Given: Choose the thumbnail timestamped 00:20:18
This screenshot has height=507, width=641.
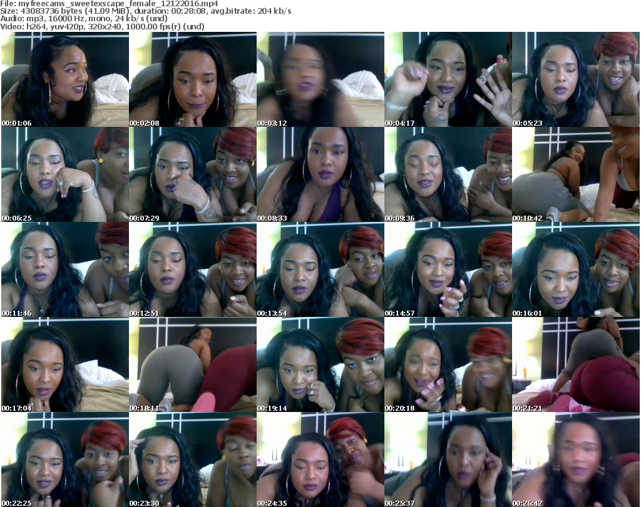Looking at the screenshot, I should pos(448,365).
